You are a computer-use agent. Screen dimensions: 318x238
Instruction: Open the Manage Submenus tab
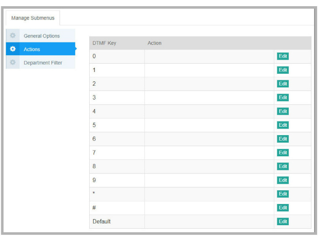click(x=33, y=18)
